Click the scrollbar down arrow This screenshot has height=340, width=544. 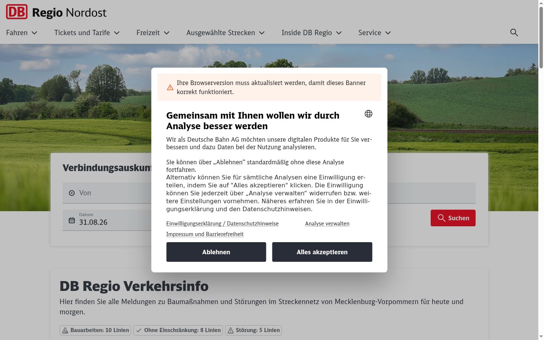[x=541, y=337]
